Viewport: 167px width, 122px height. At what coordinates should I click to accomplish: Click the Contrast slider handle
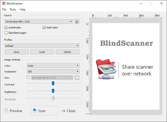[53, 83]
